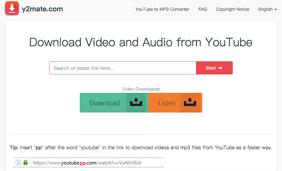The image size is (282, 171).
Task: Go to the FAQ page
Action: (203, 9)
